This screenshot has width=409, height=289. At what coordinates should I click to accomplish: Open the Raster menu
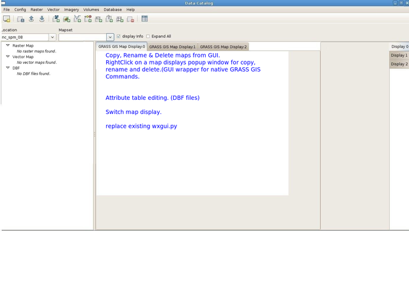click(36, 10)
